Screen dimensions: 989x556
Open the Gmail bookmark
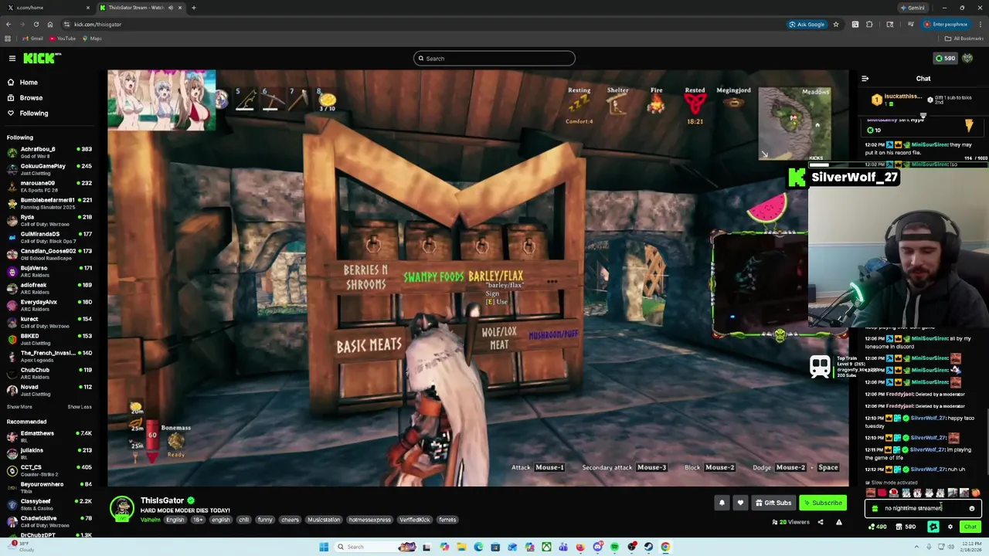32,39
